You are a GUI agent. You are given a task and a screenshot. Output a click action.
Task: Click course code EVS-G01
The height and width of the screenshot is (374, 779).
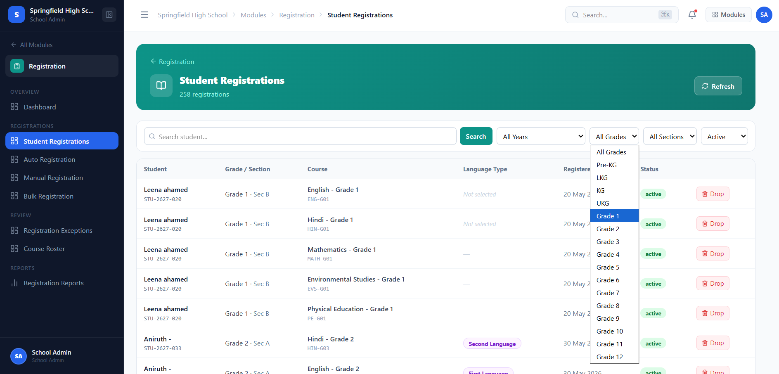[x=318, y=289]
